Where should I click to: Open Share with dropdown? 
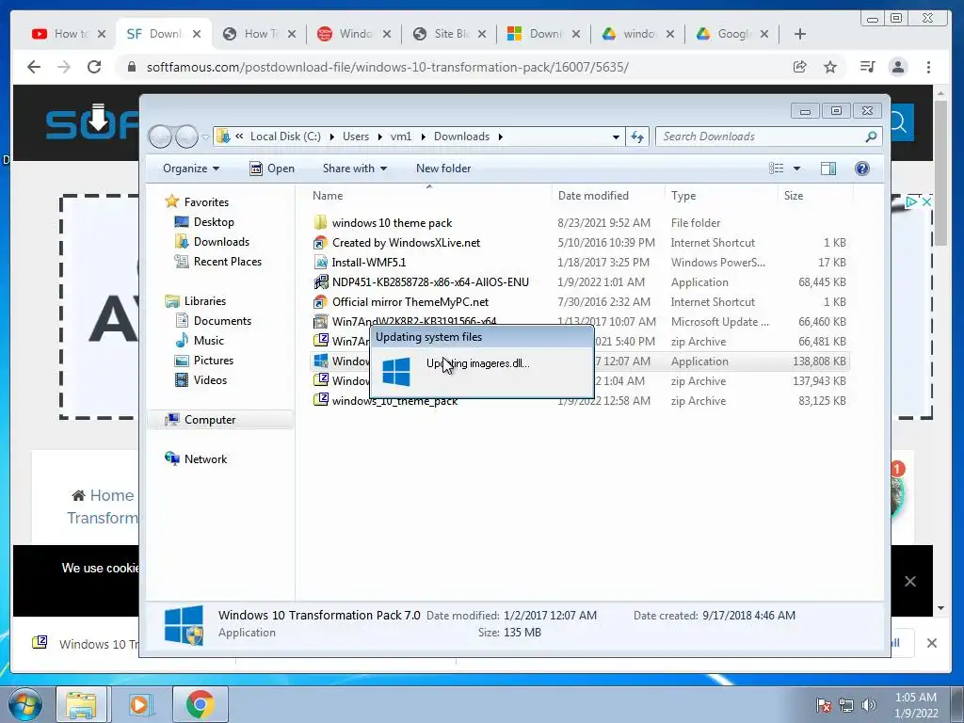click(355, 169)
